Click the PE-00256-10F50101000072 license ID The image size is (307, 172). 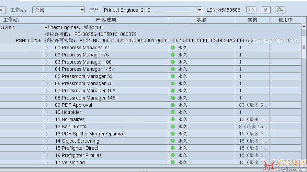point(105,34)
